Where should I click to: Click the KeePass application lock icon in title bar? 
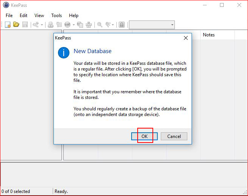6,5
